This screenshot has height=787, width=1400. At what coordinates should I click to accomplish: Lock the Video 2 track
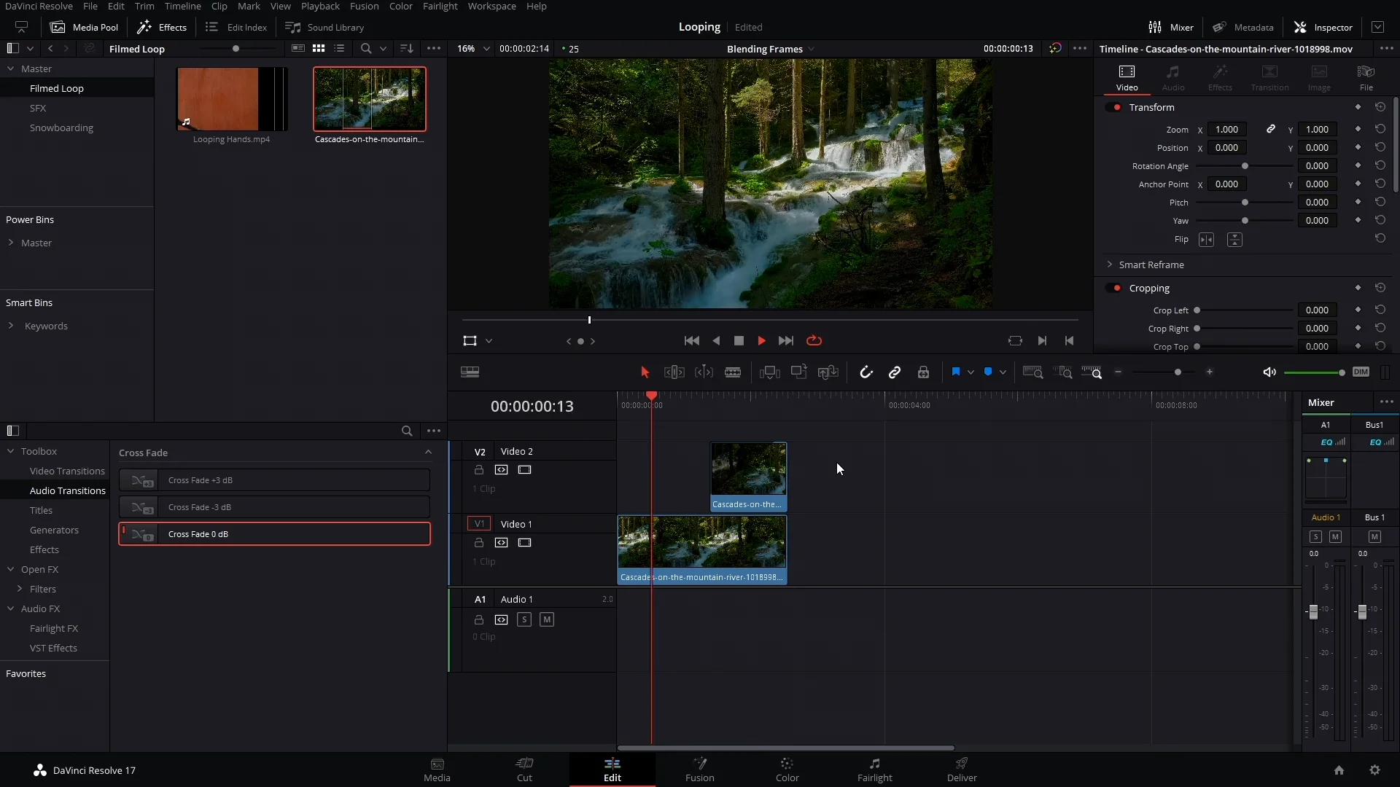coord(479,470)
